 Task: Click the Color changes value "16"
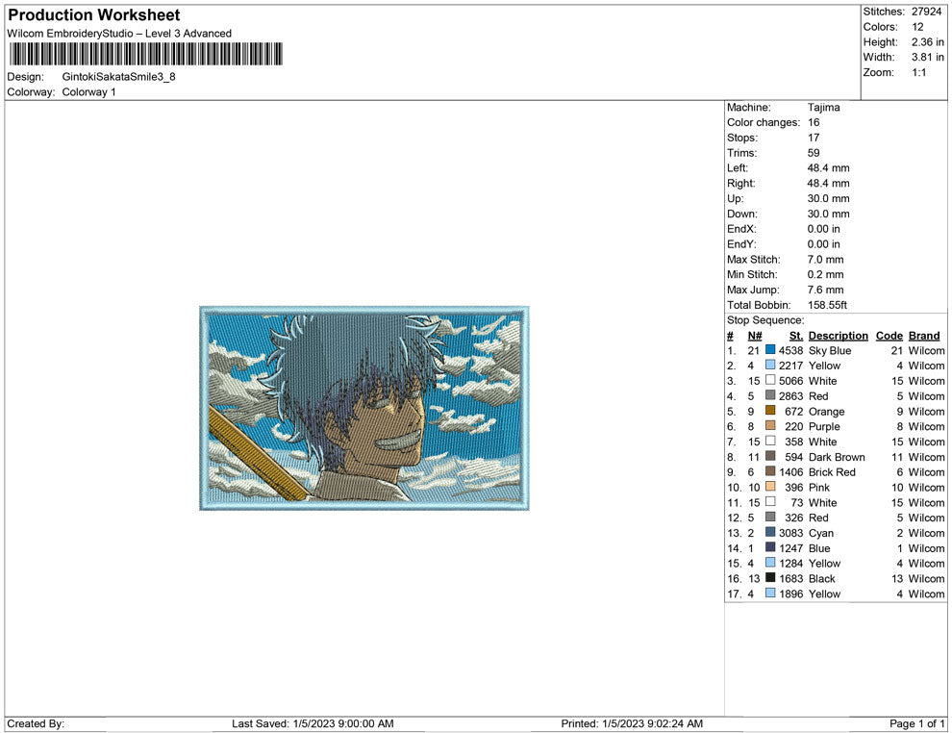point(814,123)
